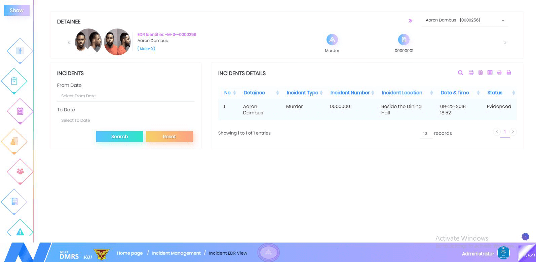Image resolution: width=536 pixels, height=262 pixels.
Task: Click the (Male-0) label under detainee name
Action: pyautogui.click(x=146, y=49)
